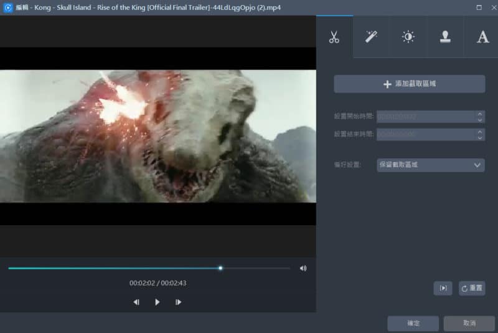498x333 pixels.
Task: Step back one frame
Action: click(x=136, y=302)
